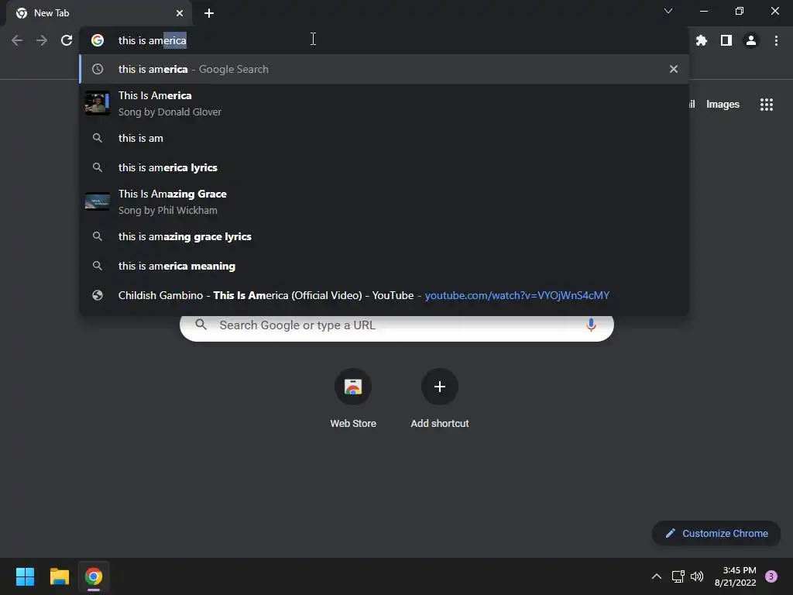The image size is (793, 595).
Task: Open the Web Store shortcut icon
Action: (353, 387)
